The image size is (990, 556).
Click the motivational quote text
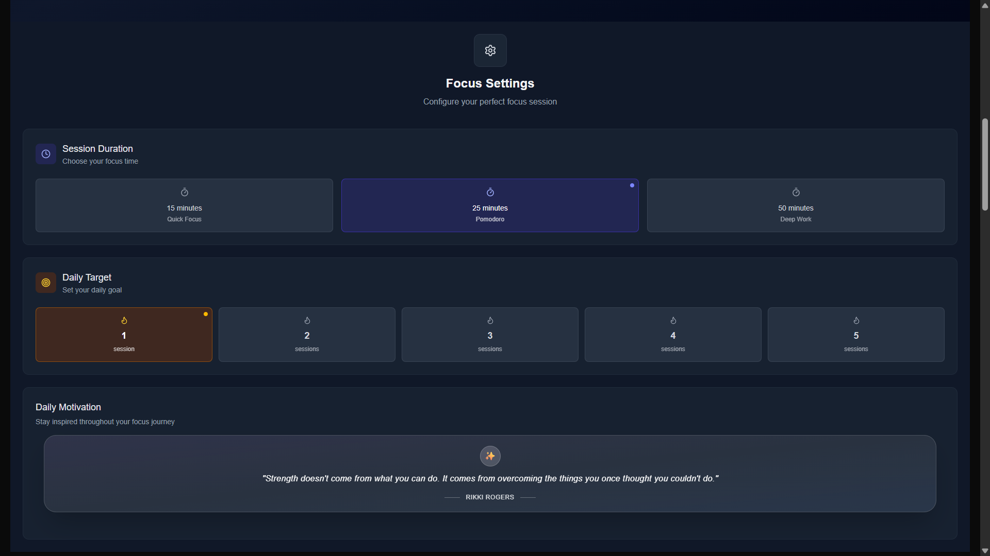point(490,479)
